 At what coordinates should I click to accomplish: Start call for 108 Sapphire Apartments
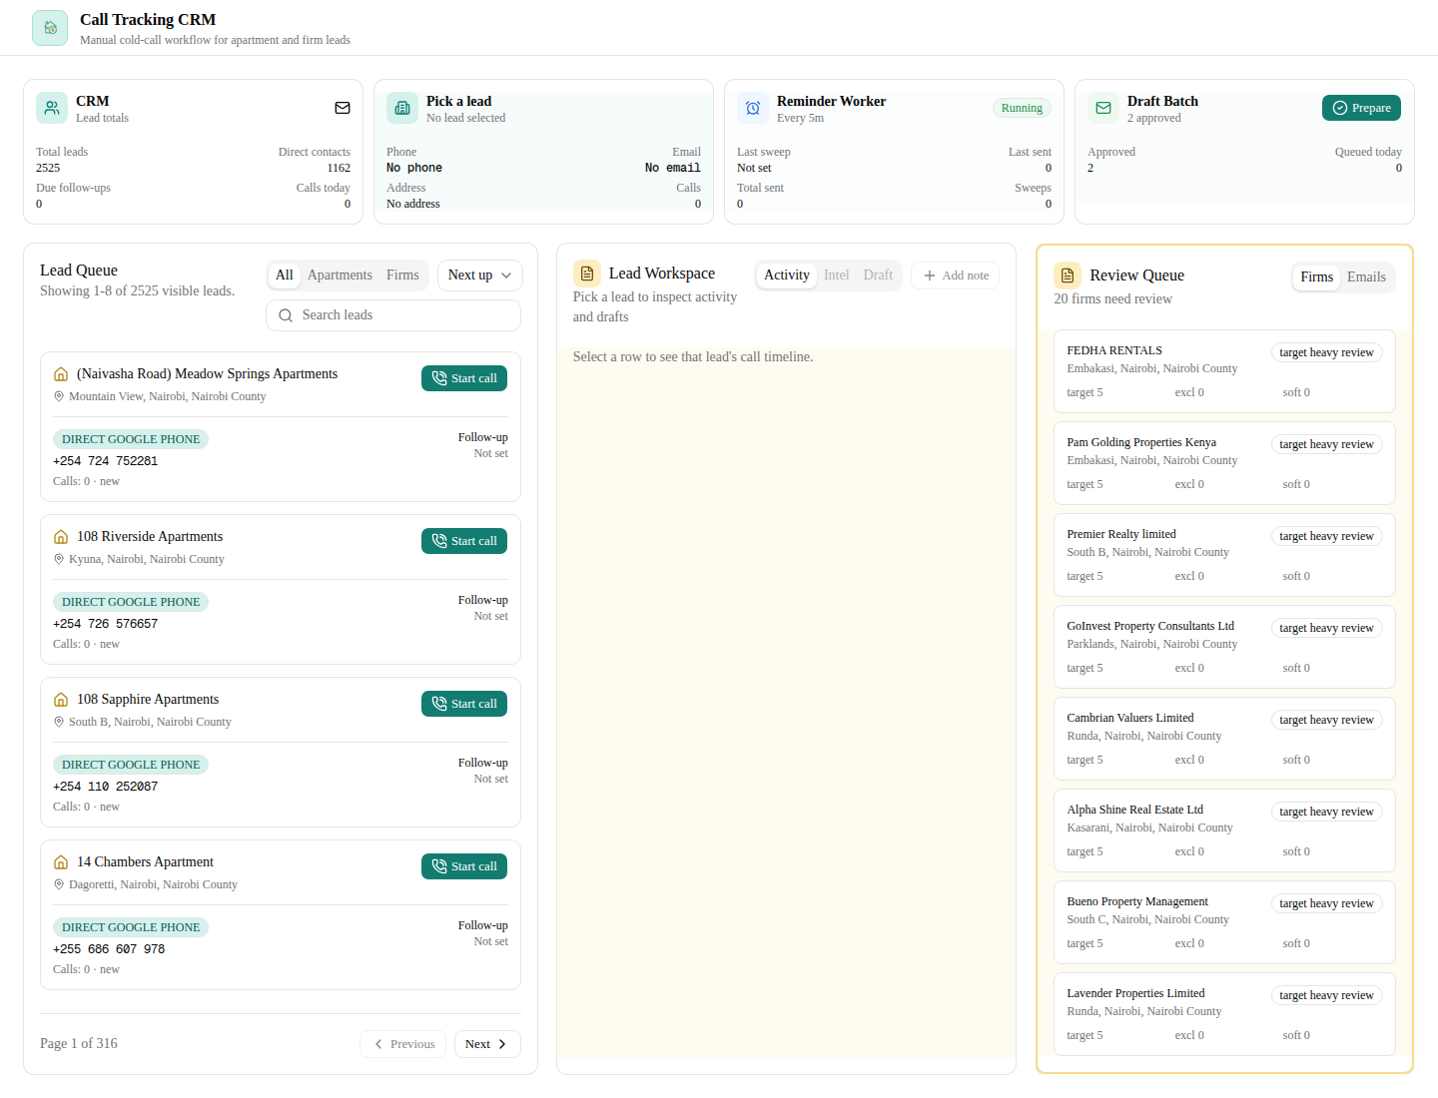click(x=464, y=704)
